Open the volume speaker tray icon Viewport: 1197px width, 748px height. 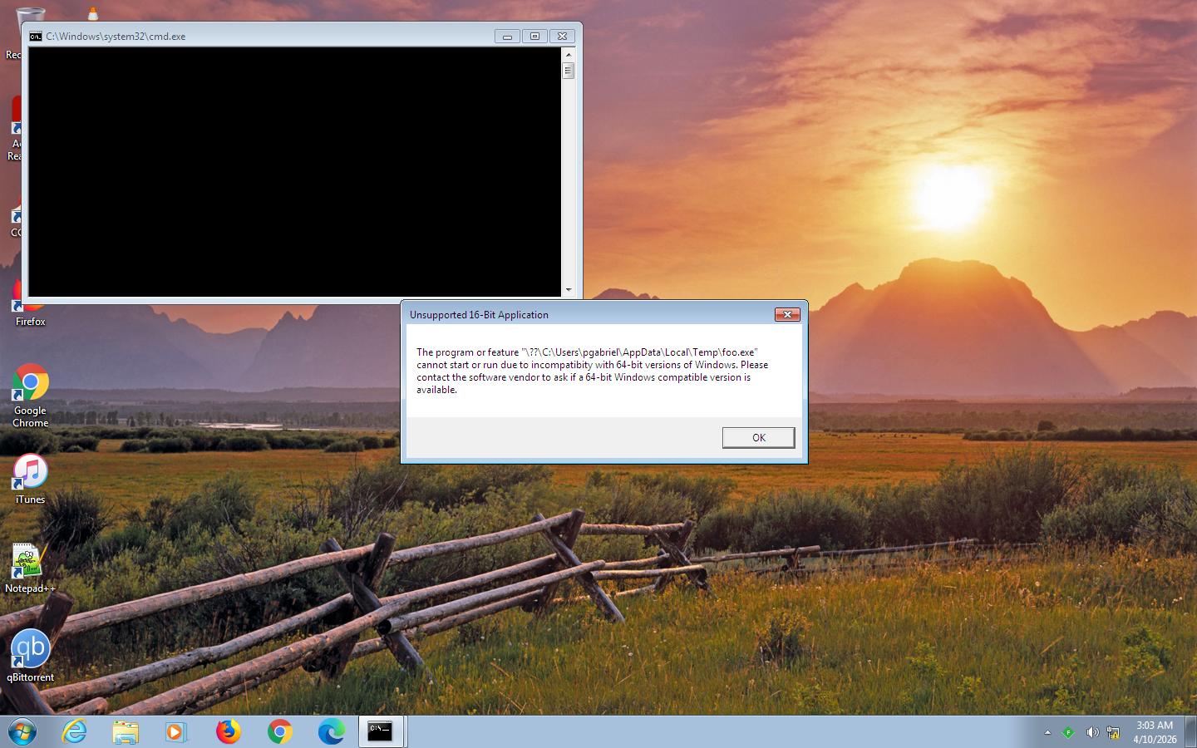tap(1091, 732)
